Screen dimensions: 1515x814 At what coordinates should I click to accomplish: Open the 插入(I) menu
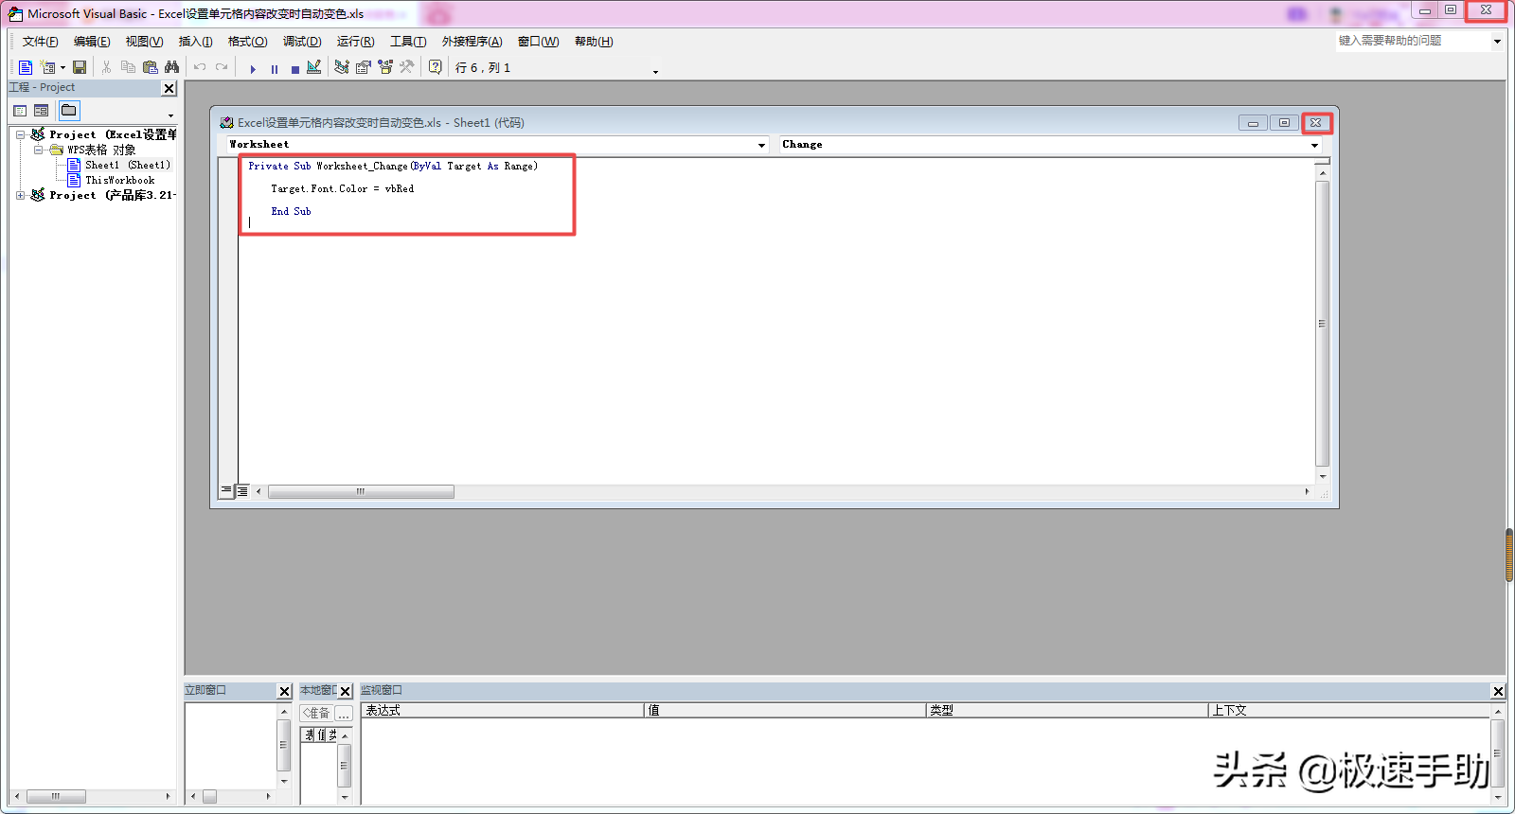[196, 42]
